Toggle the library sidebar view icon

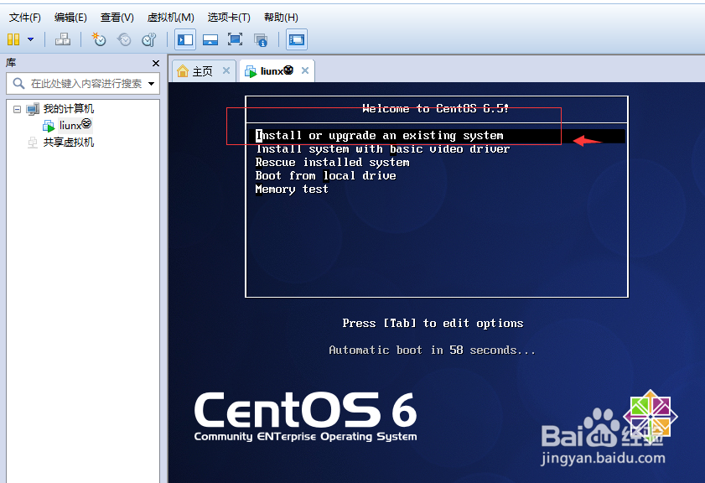pyautogui.click(x=184, y=39)
